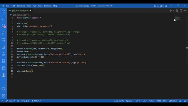Click the Synchronize Changes icon
Image resolution: width=188 pixels, height=106 pixels.
(x=18, y=101)
